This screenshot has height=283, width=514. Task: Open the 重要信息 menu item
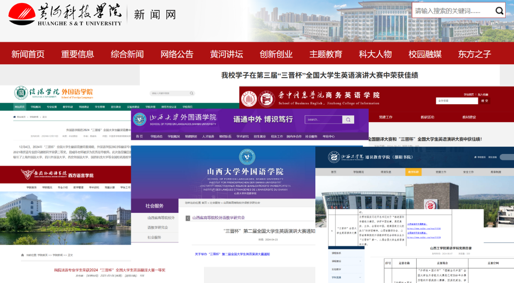pyautogui.click(x=78, y=54)
